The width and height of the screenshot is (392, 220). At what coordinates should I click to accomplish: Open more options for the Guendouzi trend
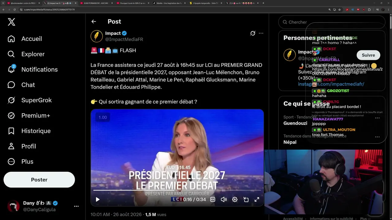377,118
